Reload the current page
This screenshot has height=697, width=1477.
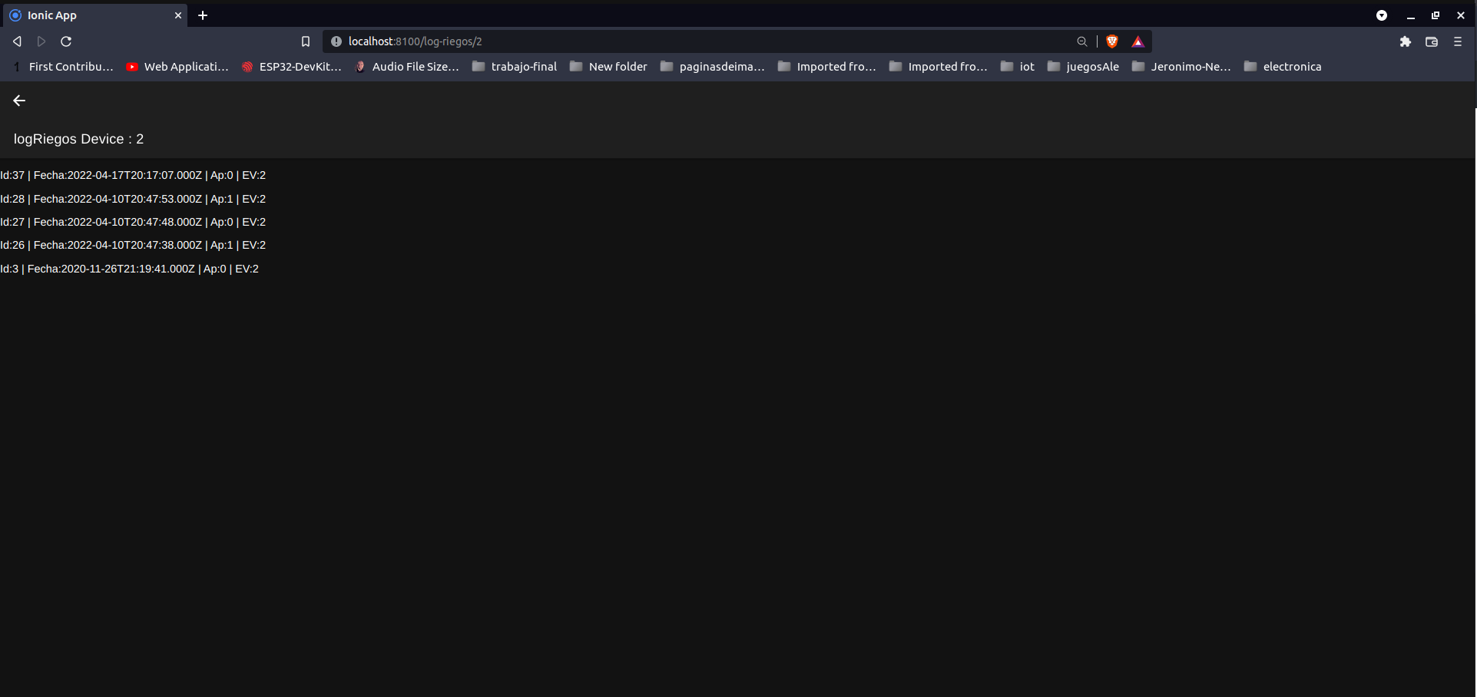[x=66, y=41]
